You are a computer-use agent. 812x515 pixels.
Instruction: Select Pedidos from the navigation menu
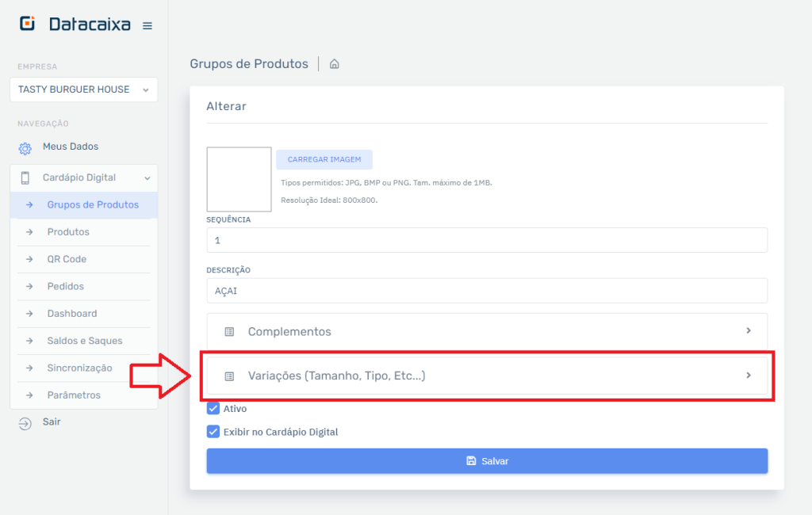[65, 286]
